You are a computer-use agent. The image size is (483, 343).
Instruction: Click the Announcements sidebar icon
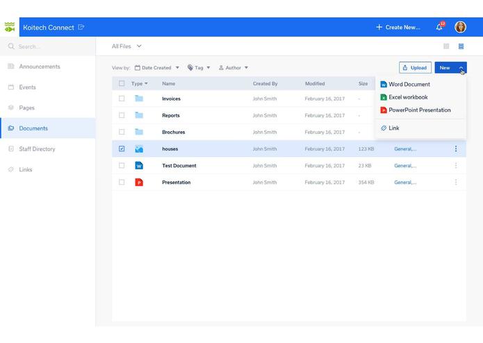click(11, 67)
